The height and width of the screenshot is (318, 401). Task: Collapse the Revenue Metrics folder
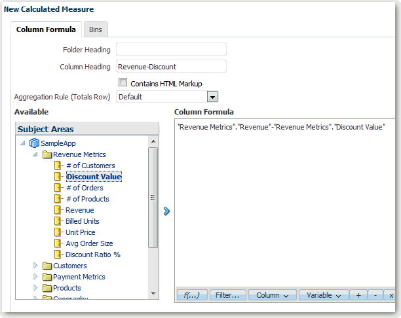(35, 154)
